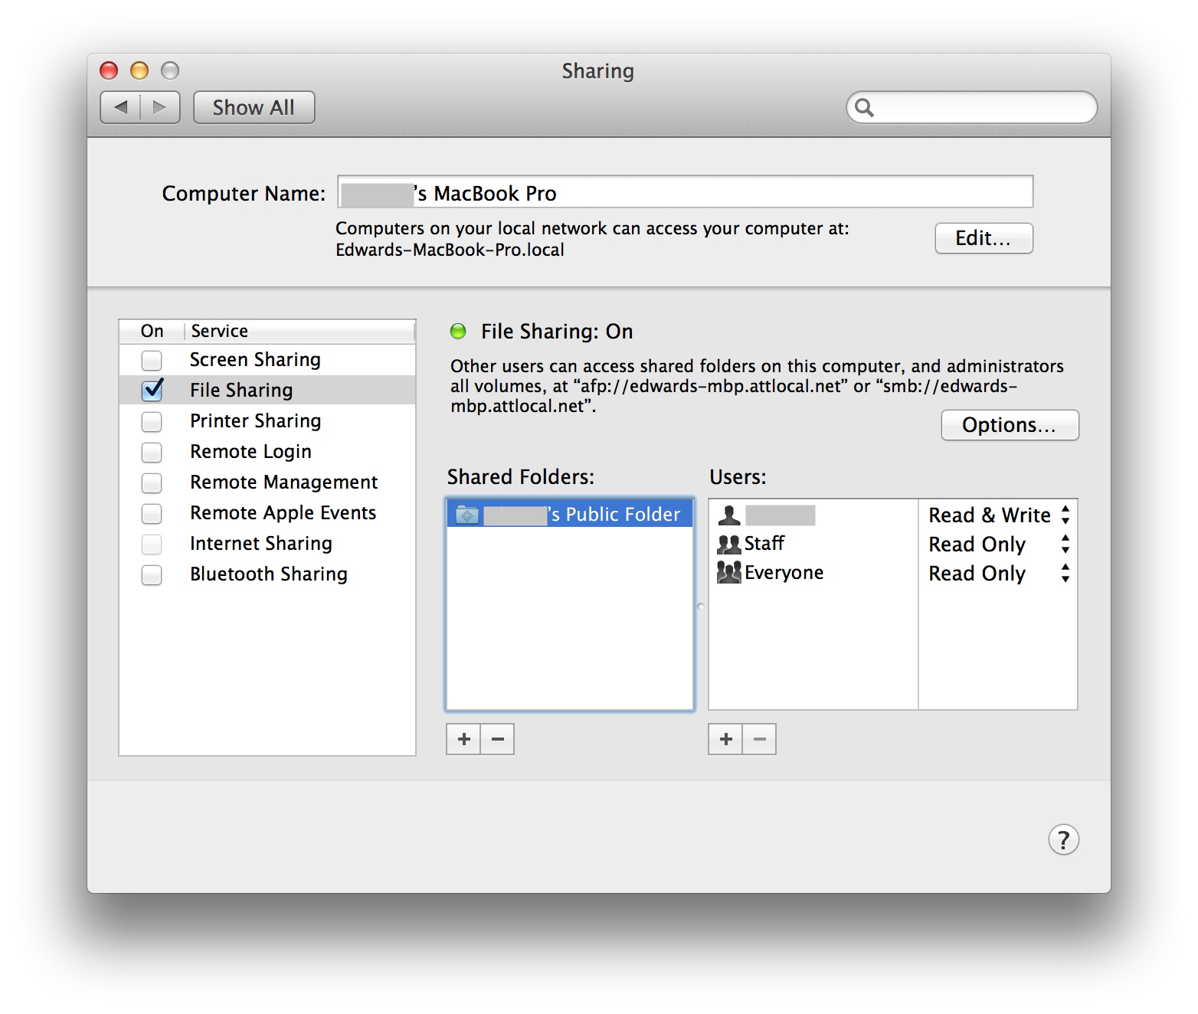This screenshot has width=1198, height=1014.
Task: Select Printer Sharing service row
Action: pyautogui.click(x=267, y=421)
